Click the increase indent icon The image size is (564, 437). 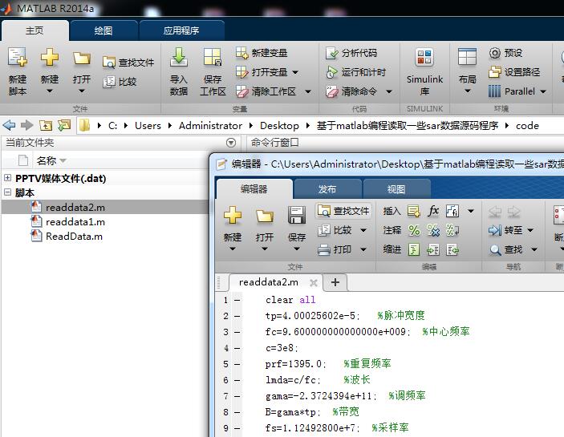click(x=433, y=249)
